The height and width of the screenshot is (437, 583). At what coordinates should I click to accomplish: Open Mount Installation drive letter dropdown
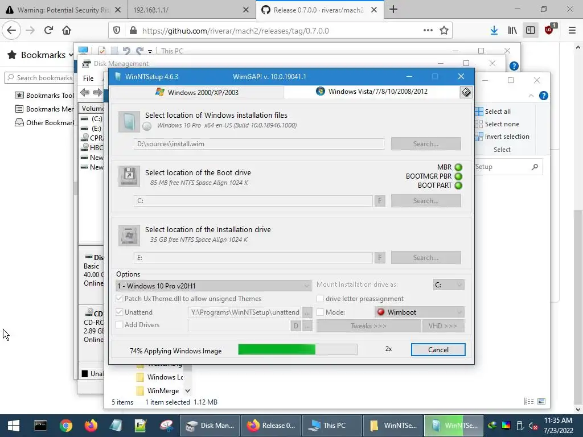click(449, 285)
